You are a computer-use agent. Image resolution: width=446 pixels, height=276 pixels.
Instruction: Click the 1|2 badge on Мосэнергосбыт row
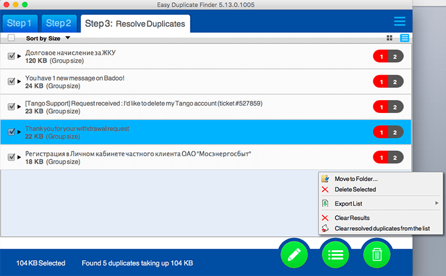click(388, 158)
